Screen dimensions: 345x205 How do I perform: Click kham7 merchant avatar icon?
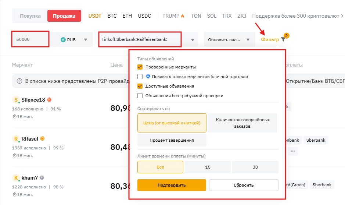[x=16, y=178]
